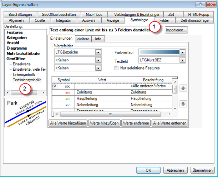Click the Importieren button
The height and width of the screenshot is (177, 218).
(x=176, y=31)
